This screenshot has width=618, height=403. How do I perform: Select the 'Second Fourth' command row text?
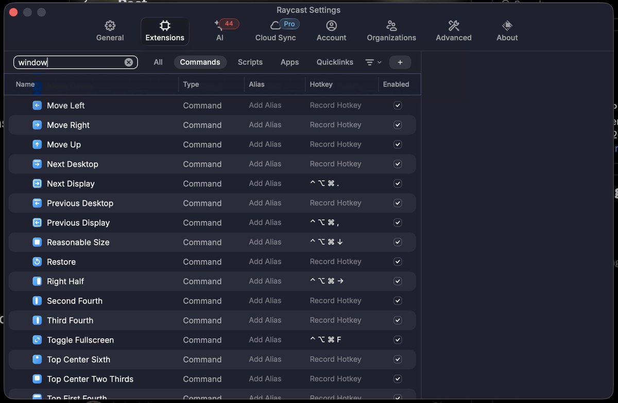pos(75,301)
